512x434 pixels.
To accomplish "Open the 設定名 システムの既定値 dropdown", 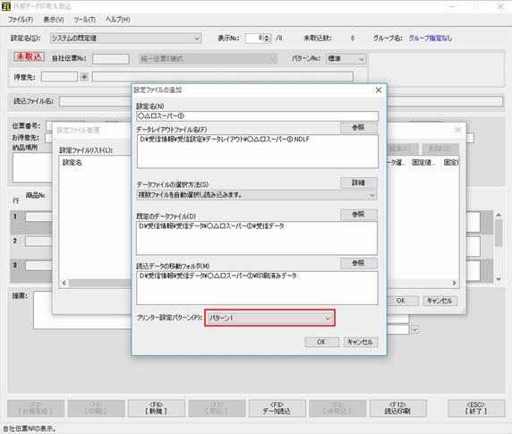I will pyautogui.click(x=125, y=38).
